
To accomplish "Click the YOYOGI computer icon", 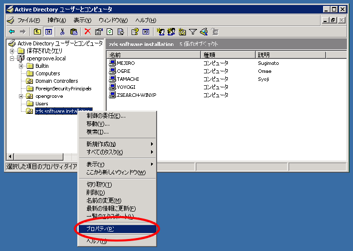I will point(112,87).
